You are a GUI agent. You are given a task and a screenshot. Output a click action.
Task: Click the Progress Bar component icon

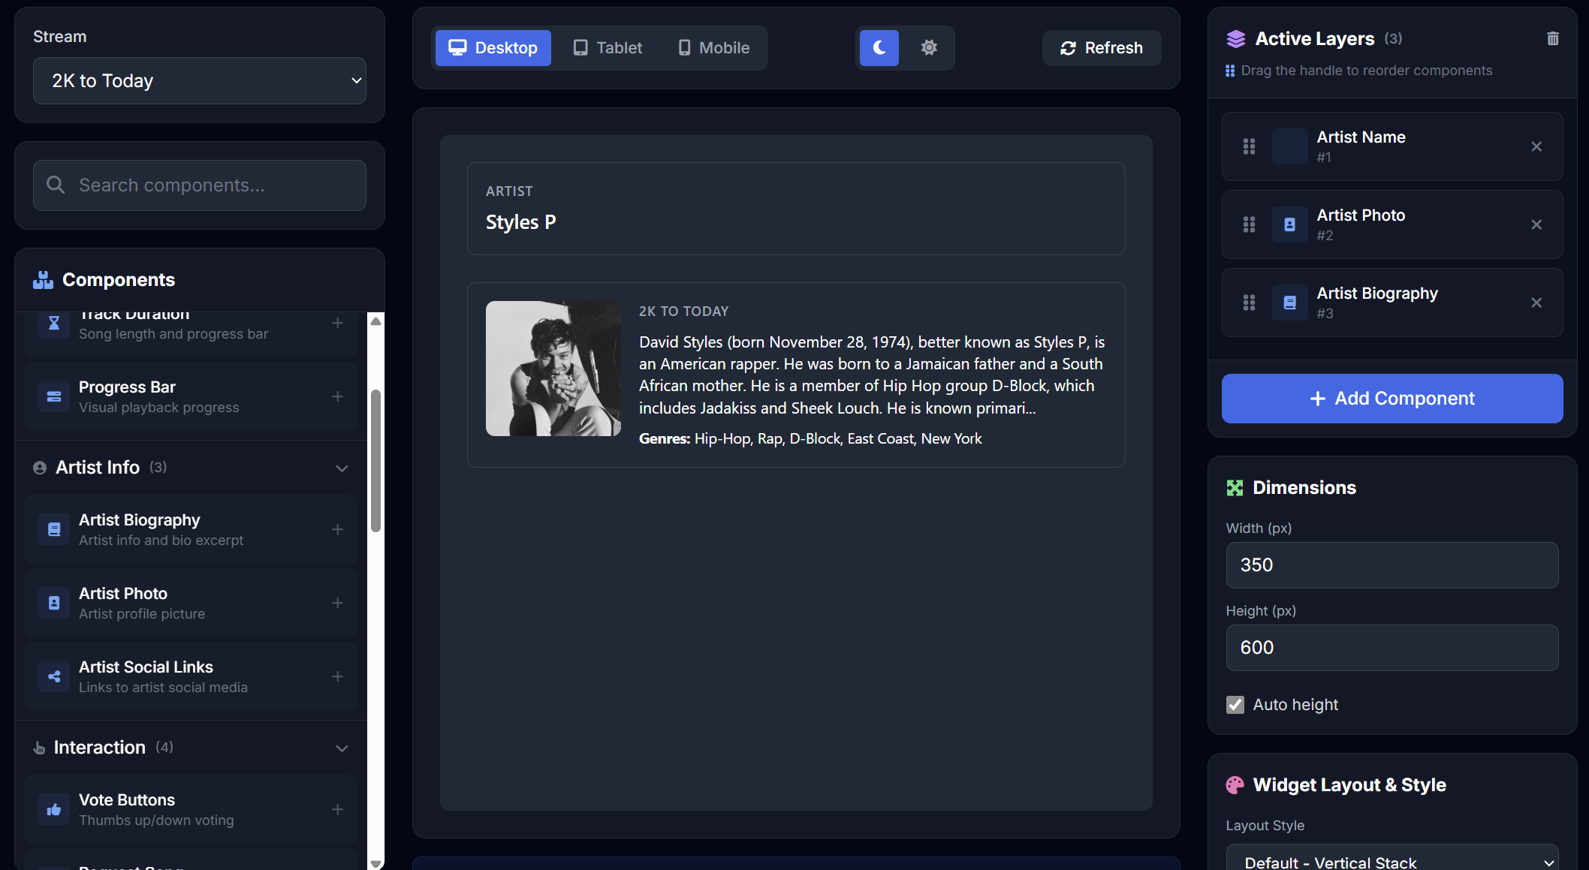tap(53, 396)
